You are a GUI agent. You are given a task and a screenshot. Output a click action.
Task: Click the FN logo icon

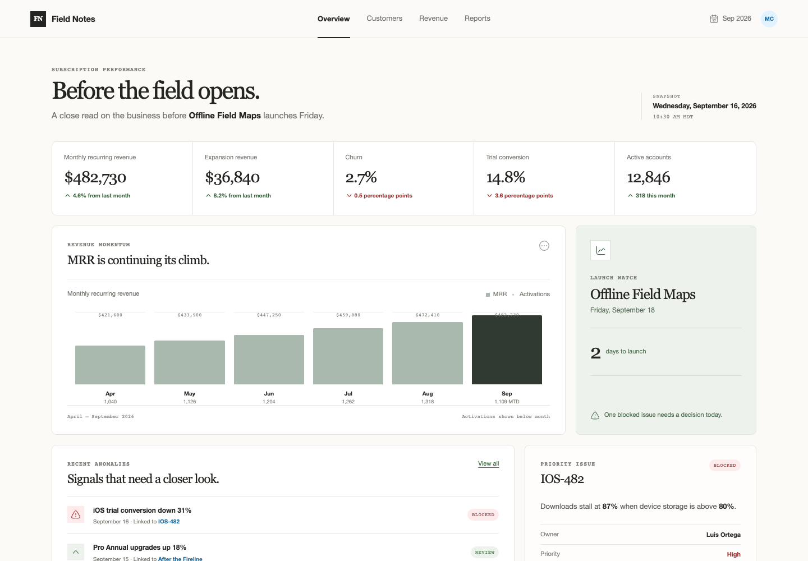click(x=38, y=19)
